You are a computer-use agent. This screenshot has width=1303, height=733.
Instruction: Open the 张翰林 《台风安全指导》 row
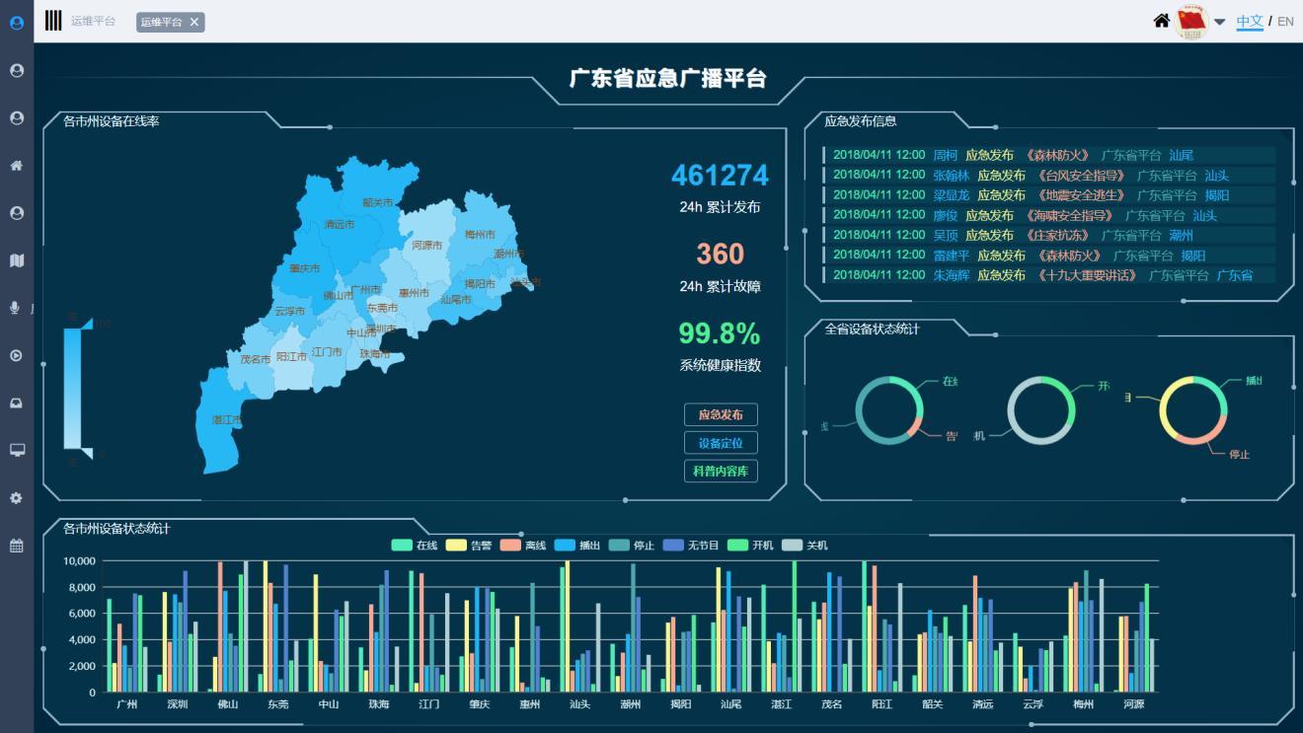(x=1049, y=175)
